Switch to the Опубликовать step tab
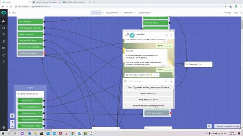Screen dimensions: 243x136 145,13
